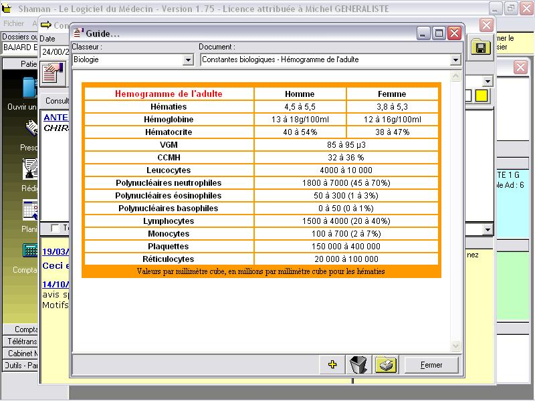Image resolution: width=535 pixels, height=401 pixels.
Task: Click the value "150 000 à 400 000"
Action: coord(346,246)
